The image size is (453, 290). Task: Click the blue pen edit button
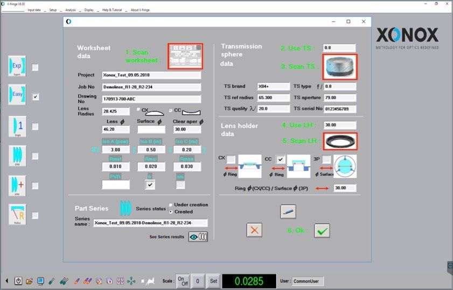(x=288, y=212)
